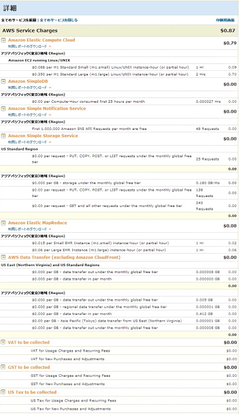241x414 pixels.
Task: Download usage report under Simple Notification Service
Action: tap(29, 115)
